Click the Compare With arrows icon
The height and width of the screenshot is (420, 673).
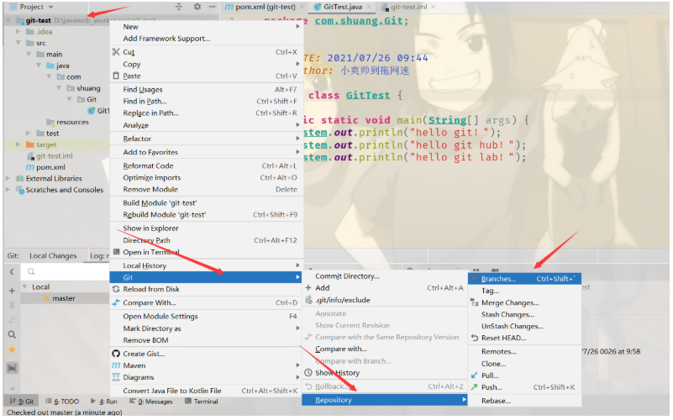pos(116,302)
